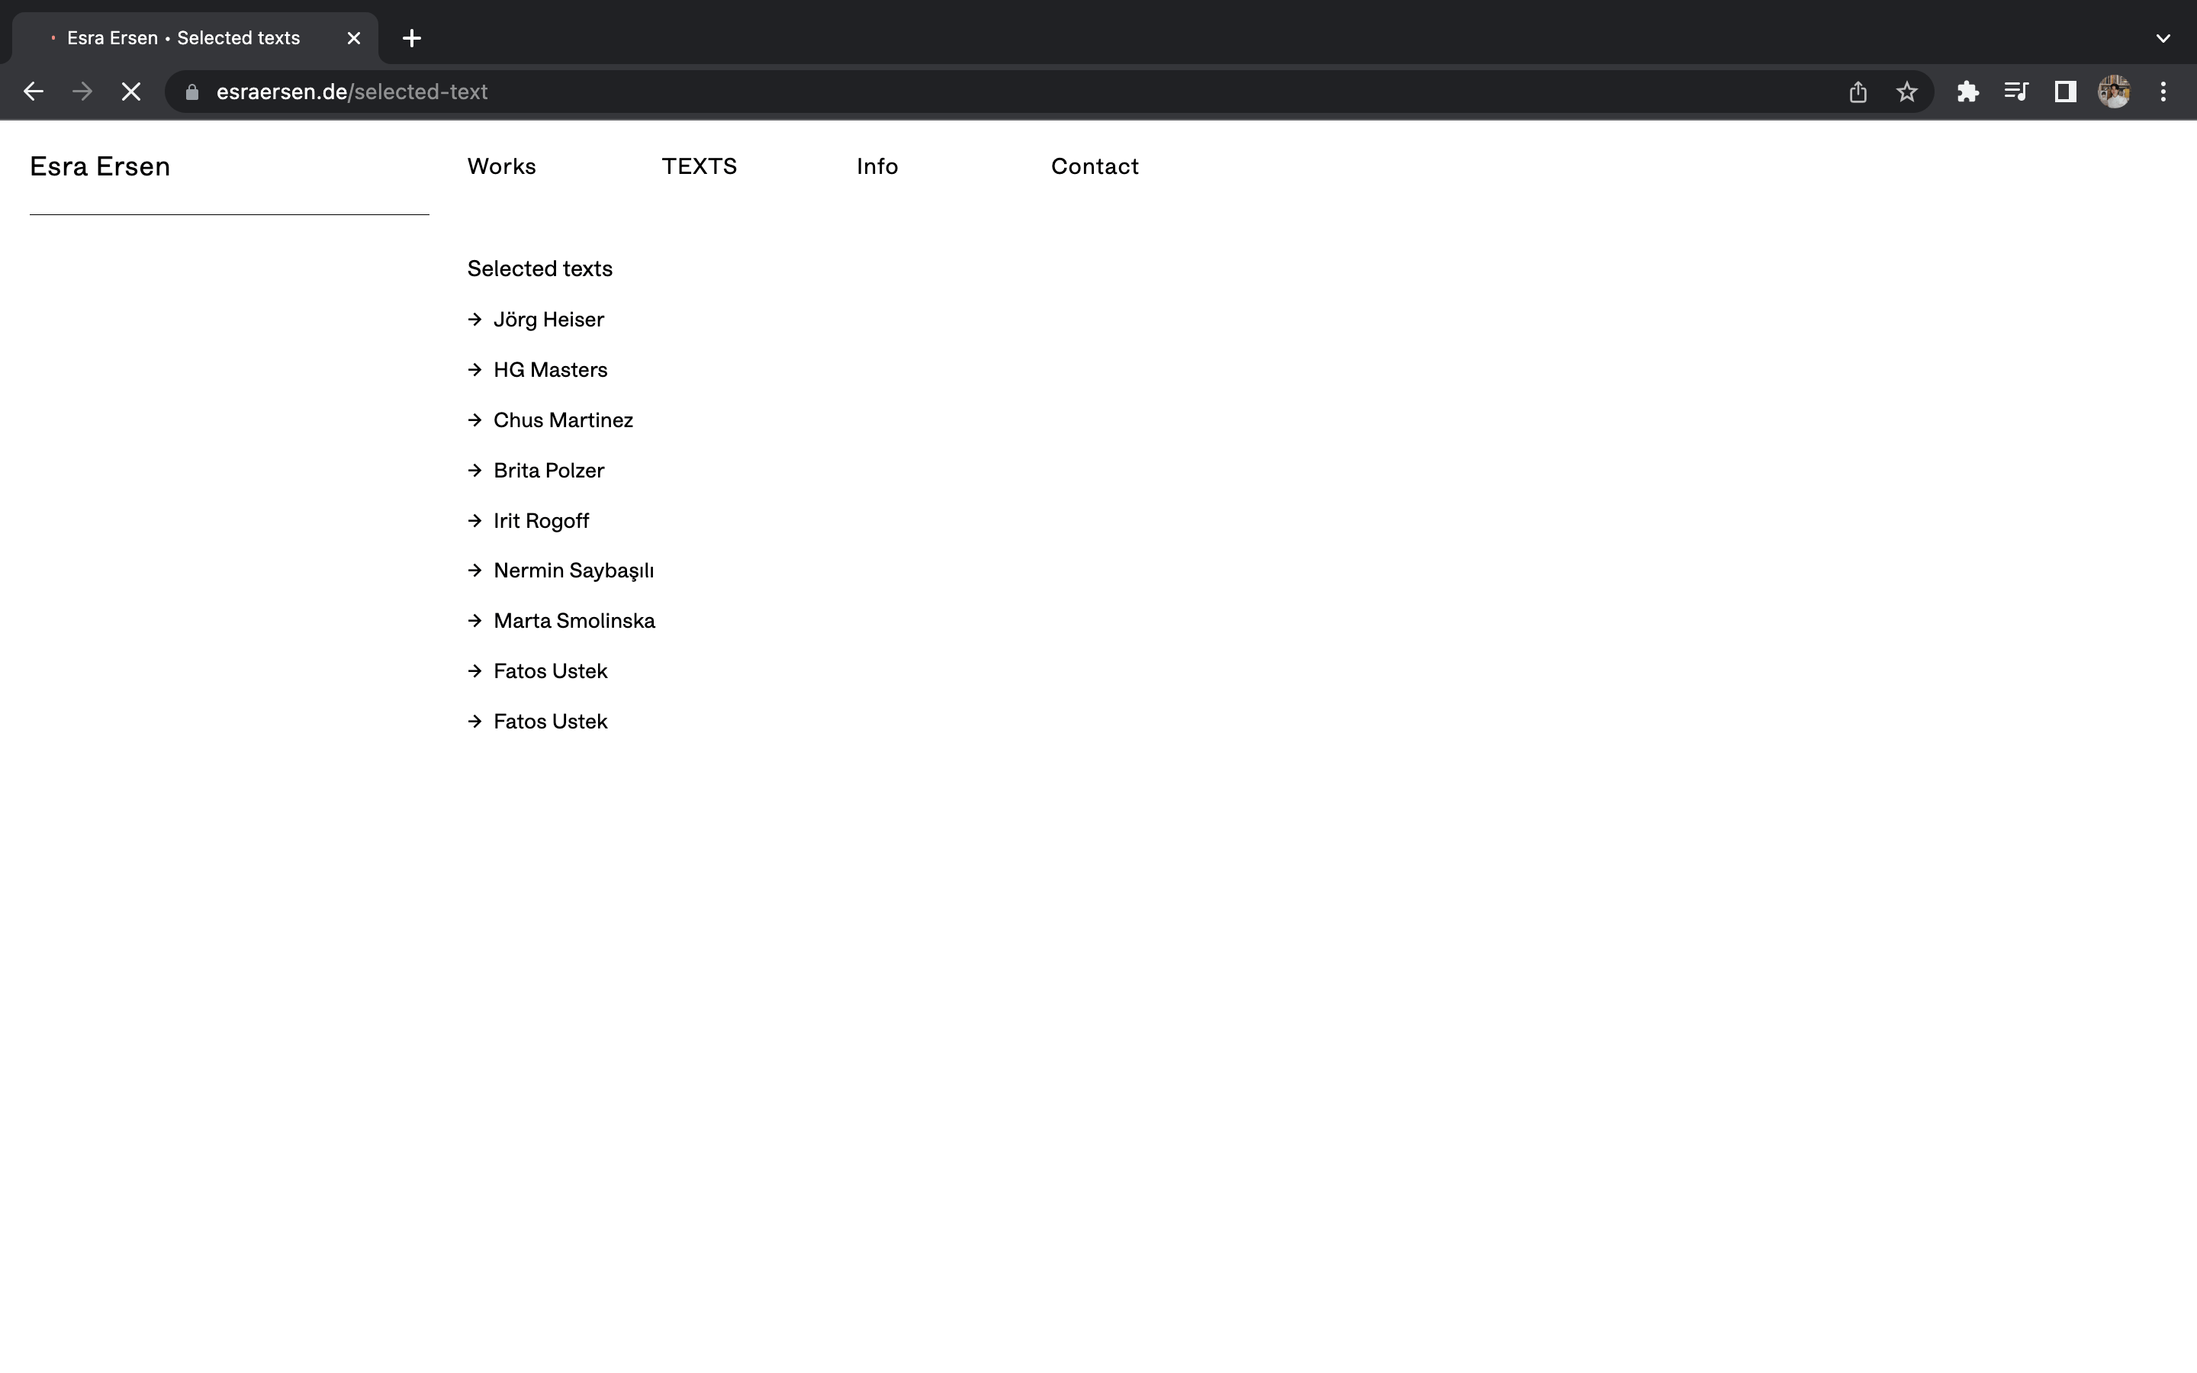Click the TEXTS navigation tab
This screenshot has width=2197, height=1373.
pyautogui.click(x=699, y=166)
